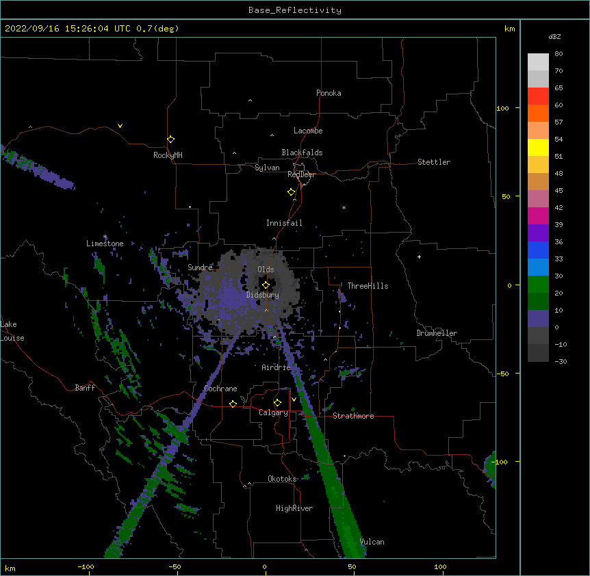590x576 pixels.
Task: Click the Sundre town label
Action: point(200,267)
